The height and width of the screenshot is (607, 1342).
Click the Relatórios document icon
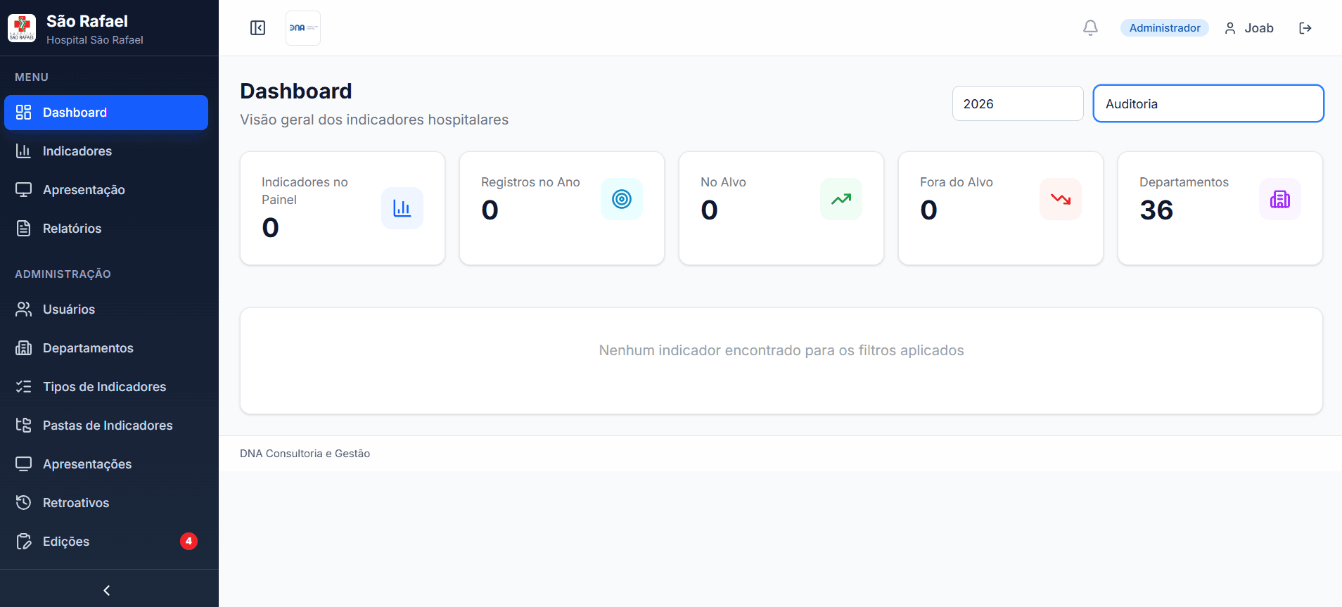[24, 229]
